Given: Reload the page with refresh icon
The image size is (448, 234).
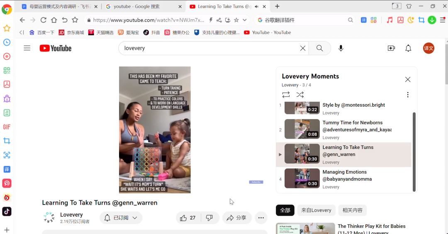Looking at the screenshot, I should [44, 20].
